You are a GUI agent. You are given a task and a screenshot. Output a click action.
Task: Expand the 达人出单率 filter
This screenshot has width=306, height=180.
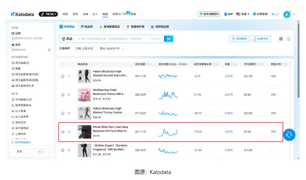coord(20,117)
